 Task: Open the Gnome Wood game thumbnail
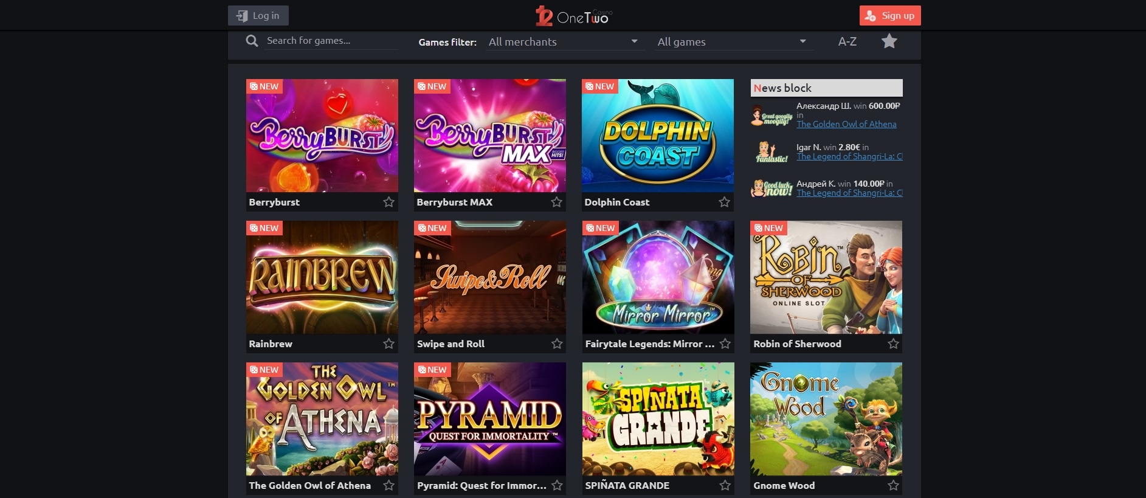coord(826,419)
